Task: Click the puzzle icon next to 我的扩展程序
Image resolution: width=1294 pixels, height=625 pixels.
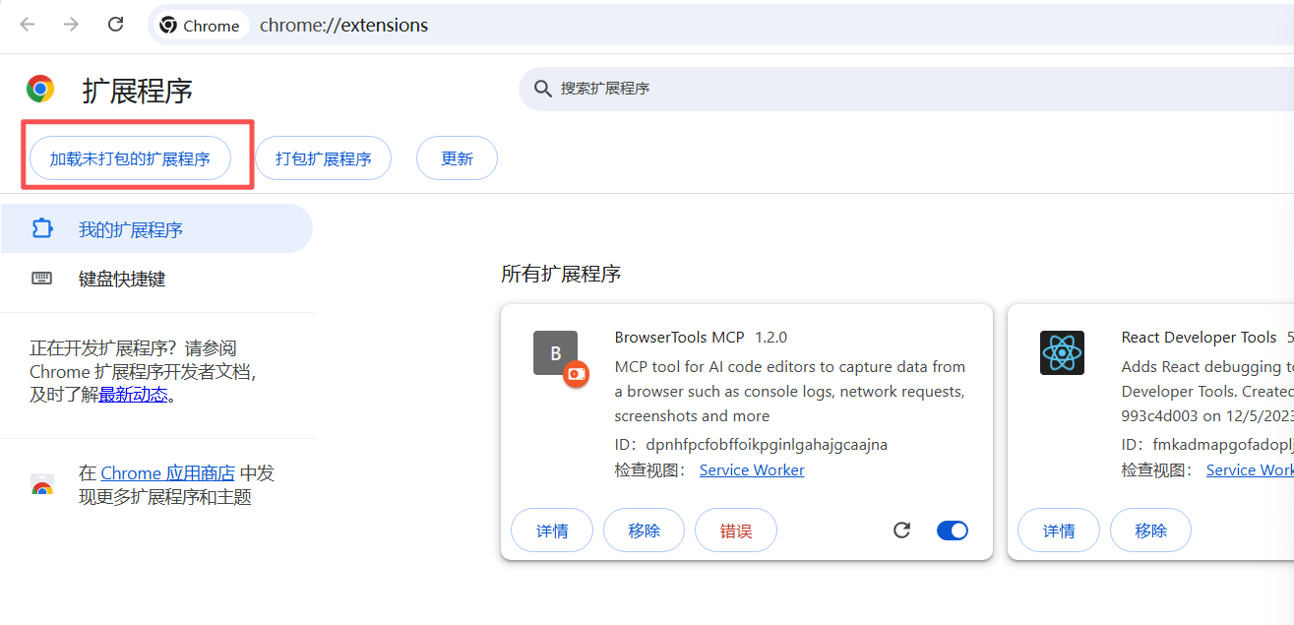Action: click(41, 229)
